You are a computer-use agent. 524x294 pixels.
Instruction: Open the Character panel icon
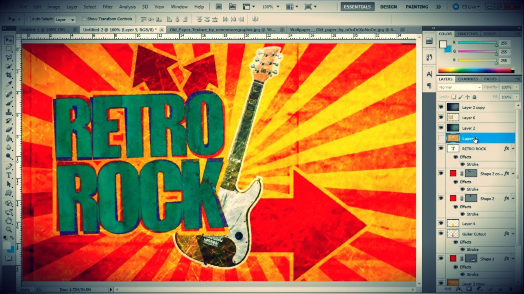[x=429, y=74]
